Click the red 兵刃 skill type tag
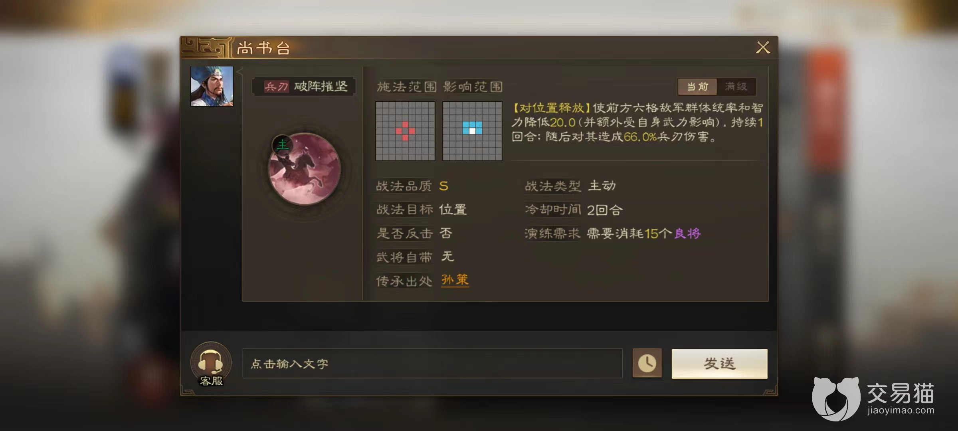This screenshot has height=431, width=958. pyautogui.click(x=276, y=87)
